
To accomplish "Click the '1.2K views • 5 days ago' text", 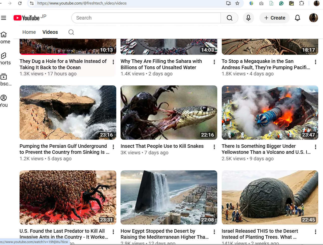I will pyautogui.click(x=46, y=159).
